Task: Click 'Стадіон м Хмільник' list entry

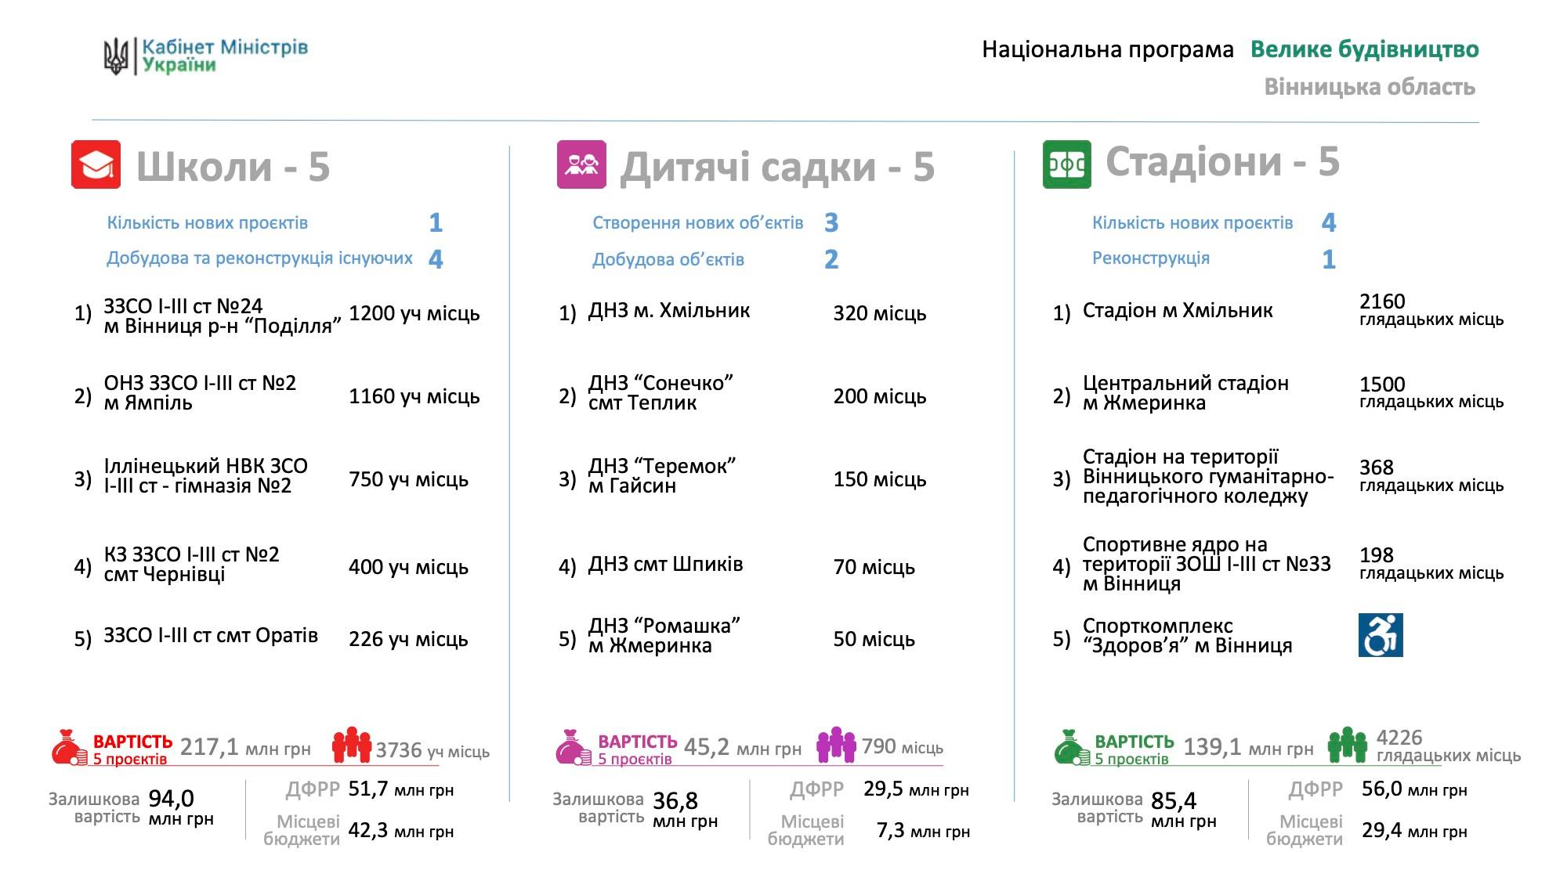Action: tap(1177, 311)
